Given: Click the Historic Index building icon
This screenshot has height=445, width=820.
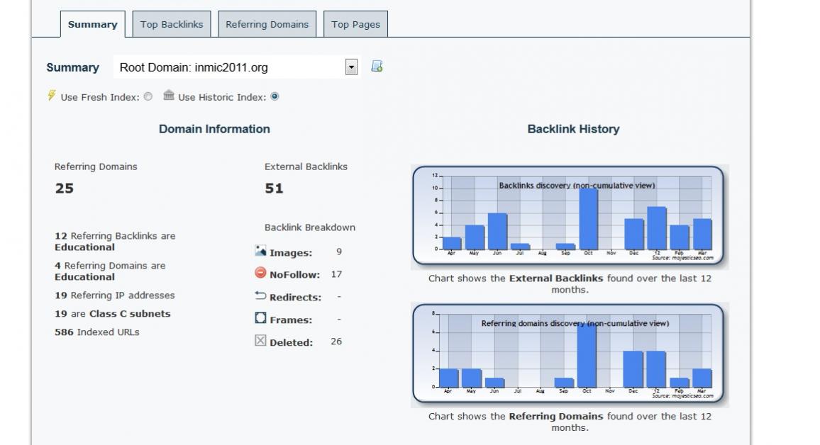Looking at the screenshot, I should (x=169, y=96).
